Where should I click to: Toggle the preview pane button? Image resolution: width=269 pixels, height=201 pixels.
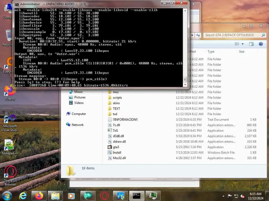tap(251, 44)
